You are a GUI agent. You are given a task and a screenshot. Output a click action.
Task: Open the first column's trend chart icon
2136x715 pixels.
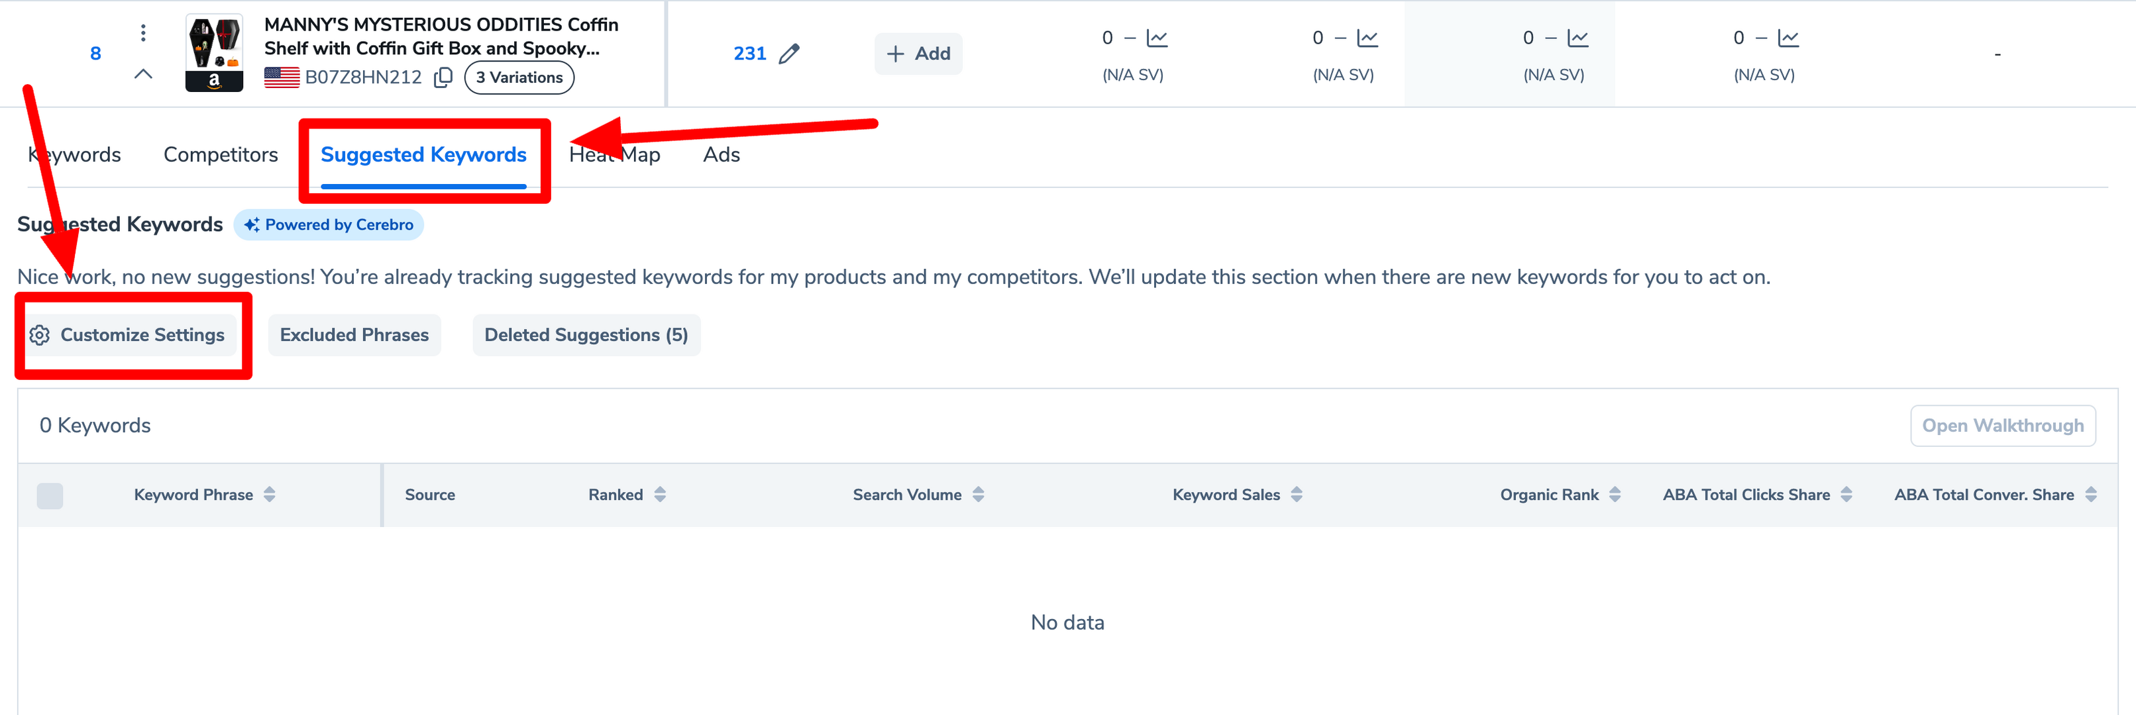pyautogui.click(x=1157, y=38)
